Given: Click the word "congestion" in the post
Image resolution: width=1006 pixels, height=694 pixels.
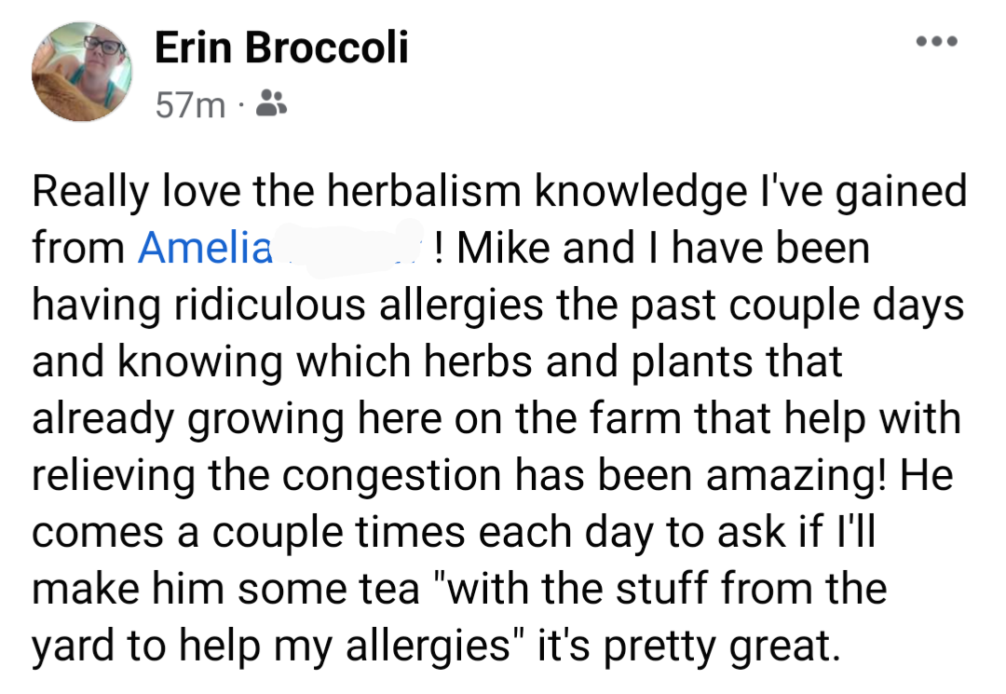Looking at the screenshot, I should 395,476.
